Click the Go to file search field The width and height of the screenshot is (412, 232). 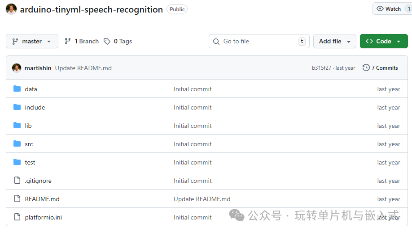coord(259,41)
